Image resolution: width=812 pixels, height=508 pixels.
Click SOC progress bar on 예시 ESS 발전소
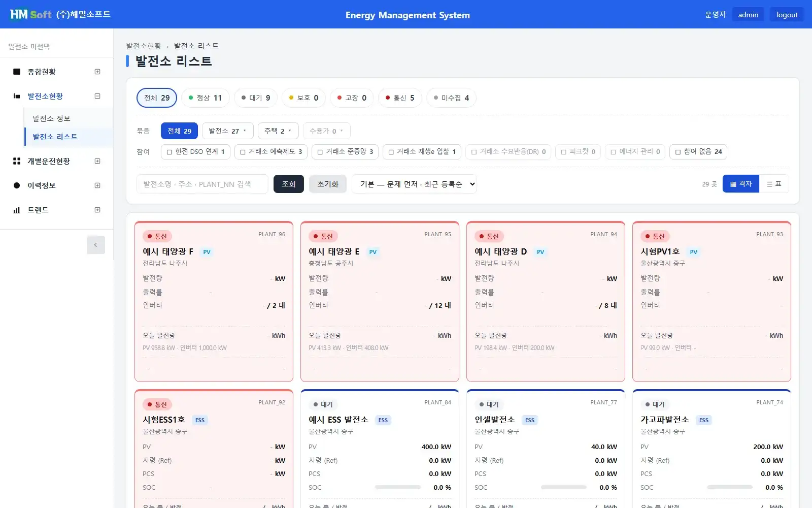(x=398, y=487)
